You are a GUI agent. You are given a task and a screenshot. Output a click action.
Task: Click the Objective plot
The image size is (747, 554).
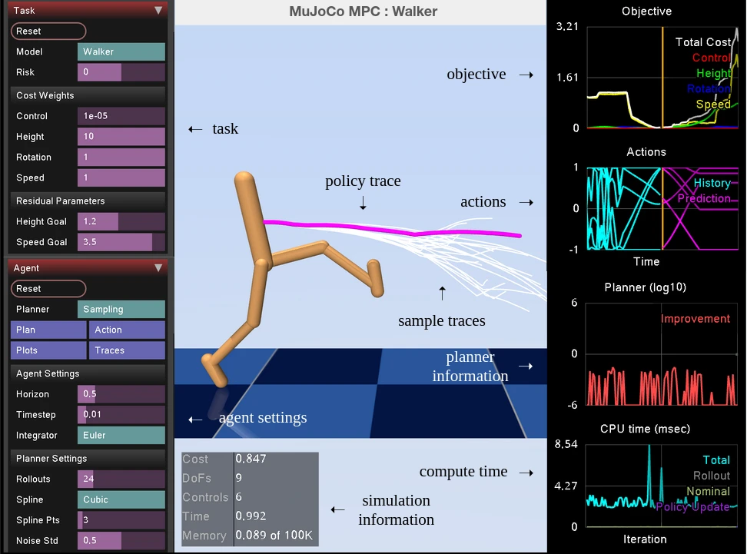[x=662, y=77]
